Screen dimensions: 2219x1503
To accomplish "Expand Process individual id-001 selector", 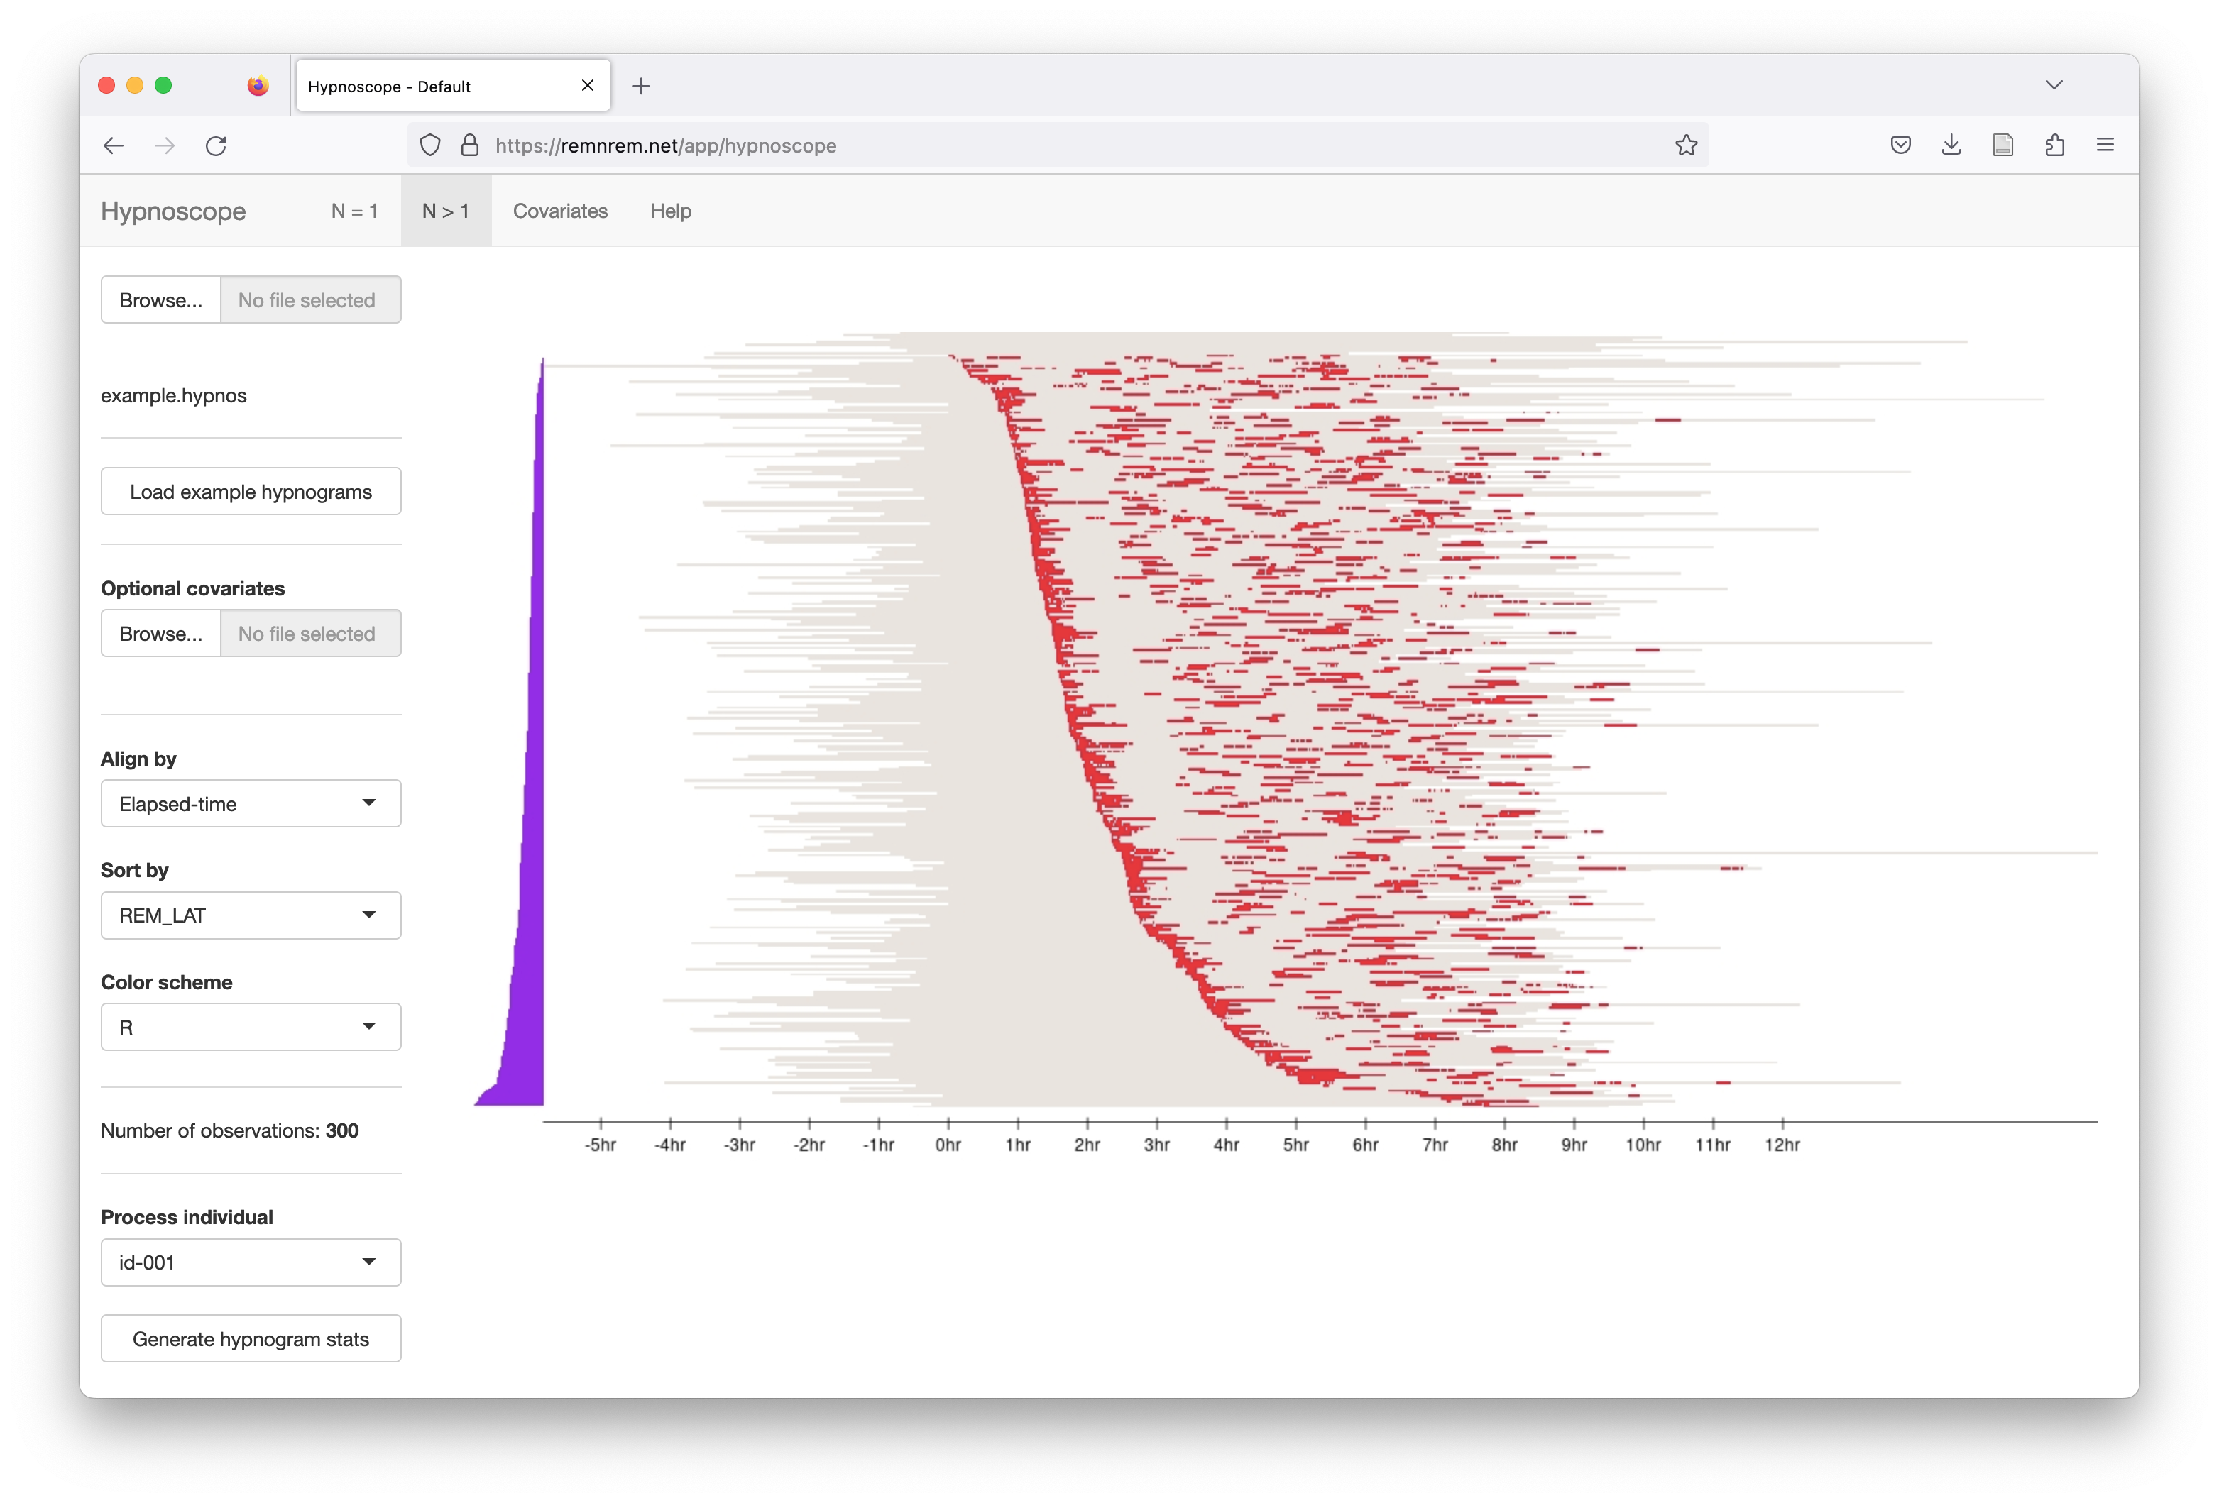I will 250,1262.
